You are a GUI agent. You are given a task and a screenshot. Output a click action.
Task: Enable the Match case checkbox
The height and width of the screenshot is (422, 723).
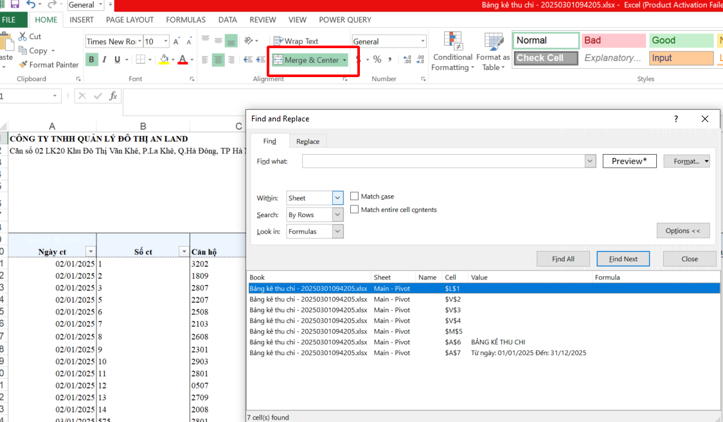pyautogui.click(x=355, y=197)
